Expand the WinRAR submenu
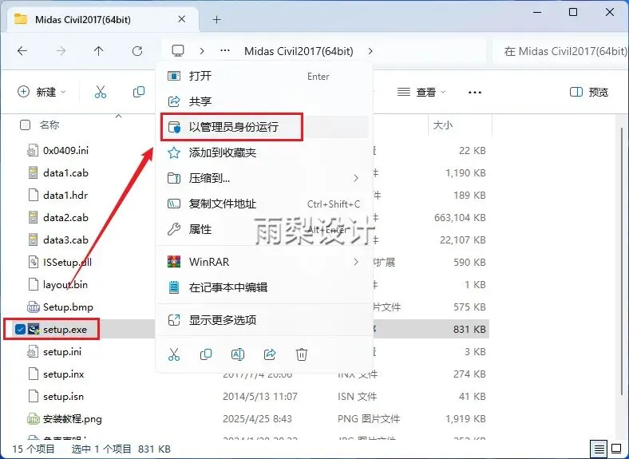The image size is (629, 459). click(x=264, y=262)
